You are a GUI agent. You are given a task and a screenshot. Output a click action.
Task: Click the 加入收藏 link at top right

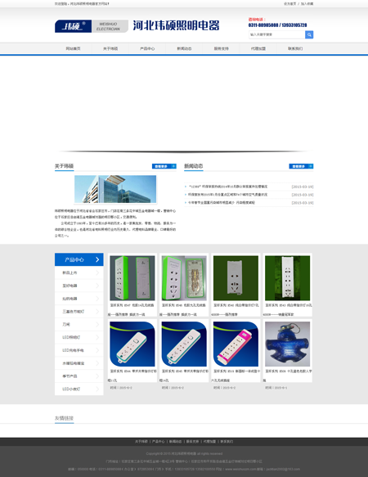[x=307, y=4]
